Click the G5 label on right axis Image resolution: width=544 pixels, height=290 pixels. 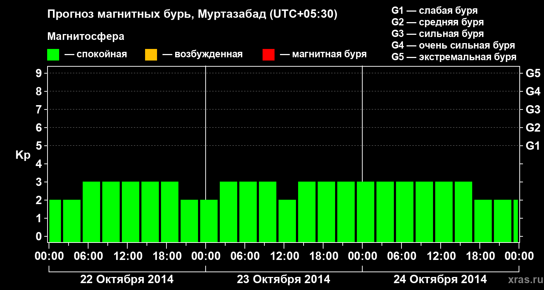click(x=533, y=73)
